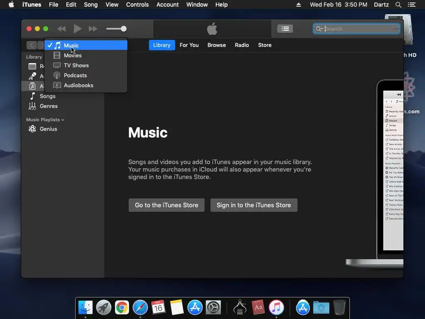
Task: Collapse the Music Playlists section chevron
Action: click(63, 120)
